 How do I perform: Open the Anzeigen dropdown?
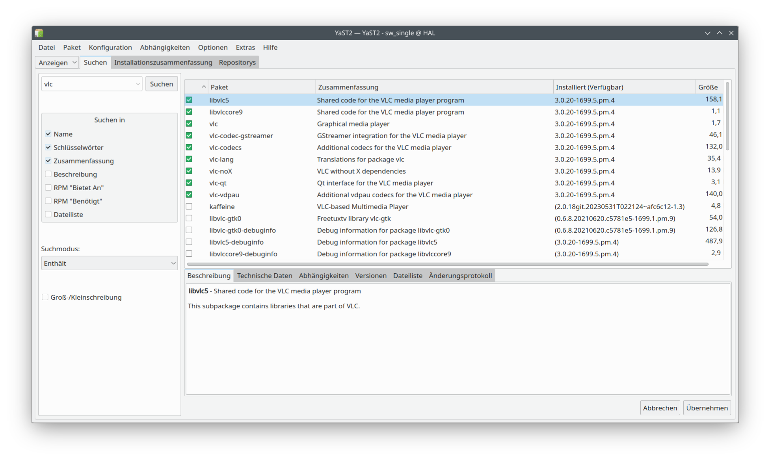click(58, 63)
